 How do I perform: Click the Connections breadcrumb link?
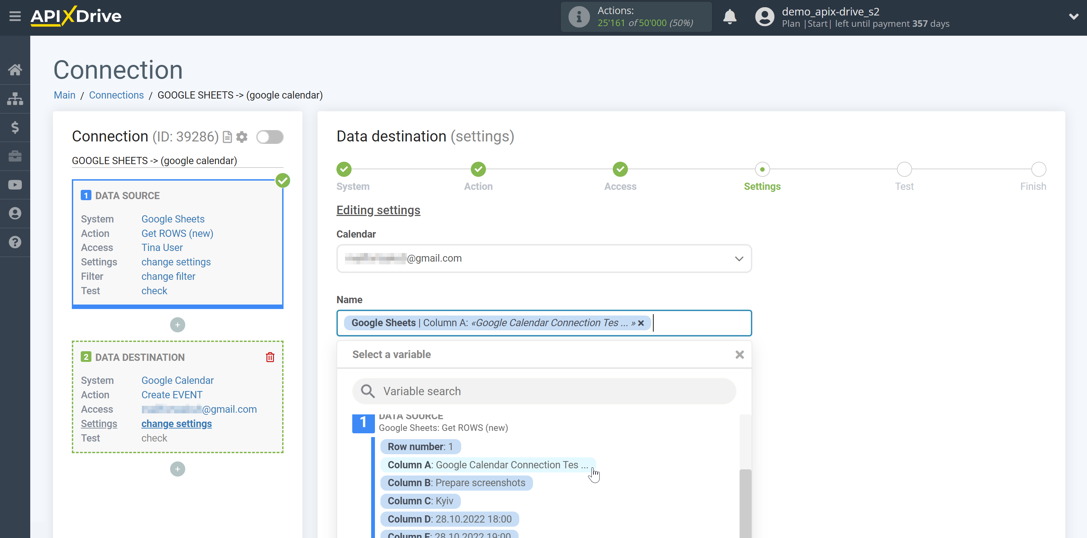point(116,95)
